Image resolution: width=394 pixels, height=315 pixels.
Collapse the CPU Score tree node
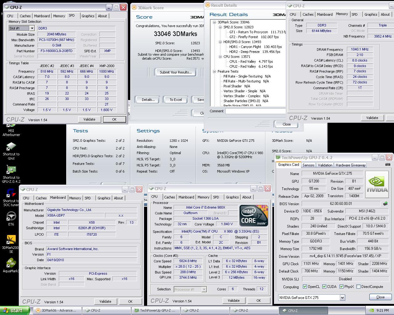(220, 57)
